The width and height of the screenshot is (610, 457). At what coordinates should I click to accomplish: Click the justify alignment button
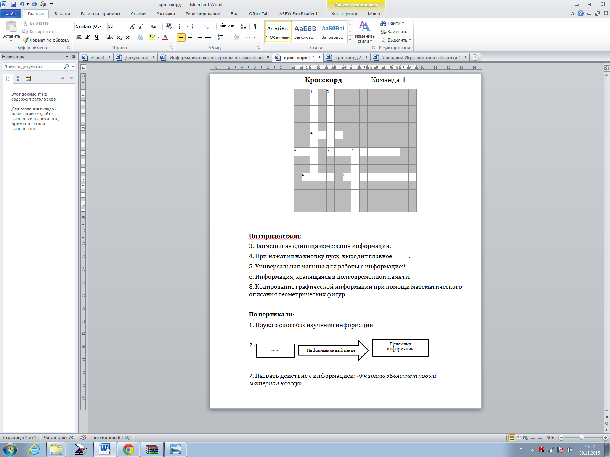click(208, 37)
